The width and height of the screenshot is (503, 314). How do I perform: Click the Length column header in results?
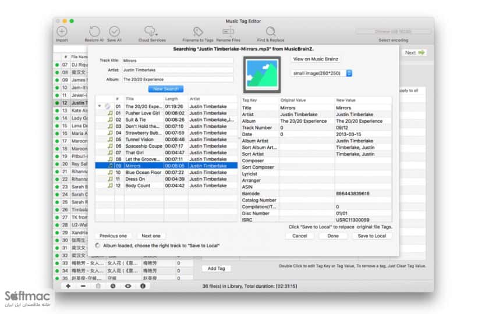(176, 99)
